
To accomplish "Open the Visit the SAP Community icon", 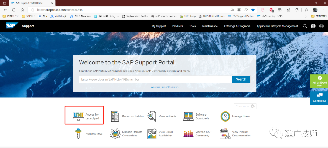I will [188, 133].
